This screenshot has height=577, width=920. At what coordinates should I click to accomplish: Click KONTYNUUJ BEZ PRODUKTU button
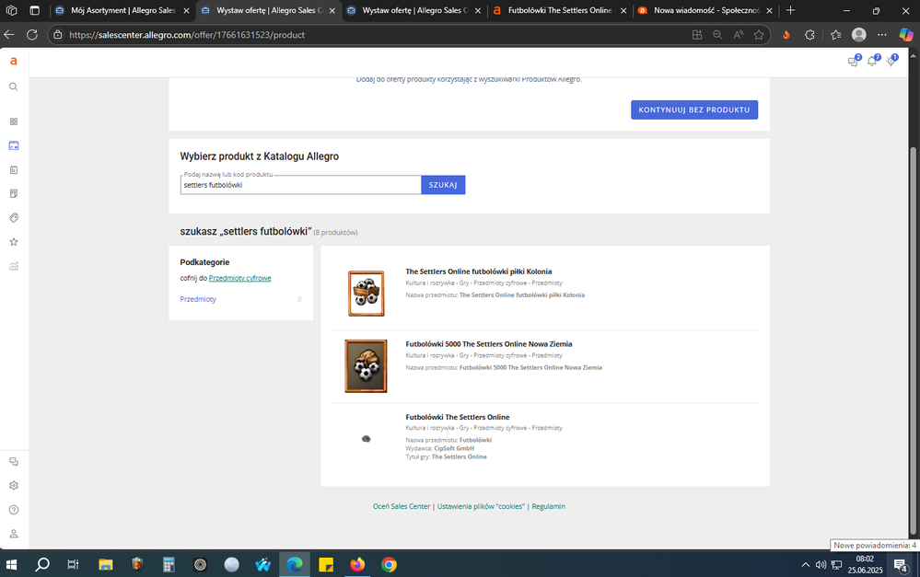pos(694,110)
